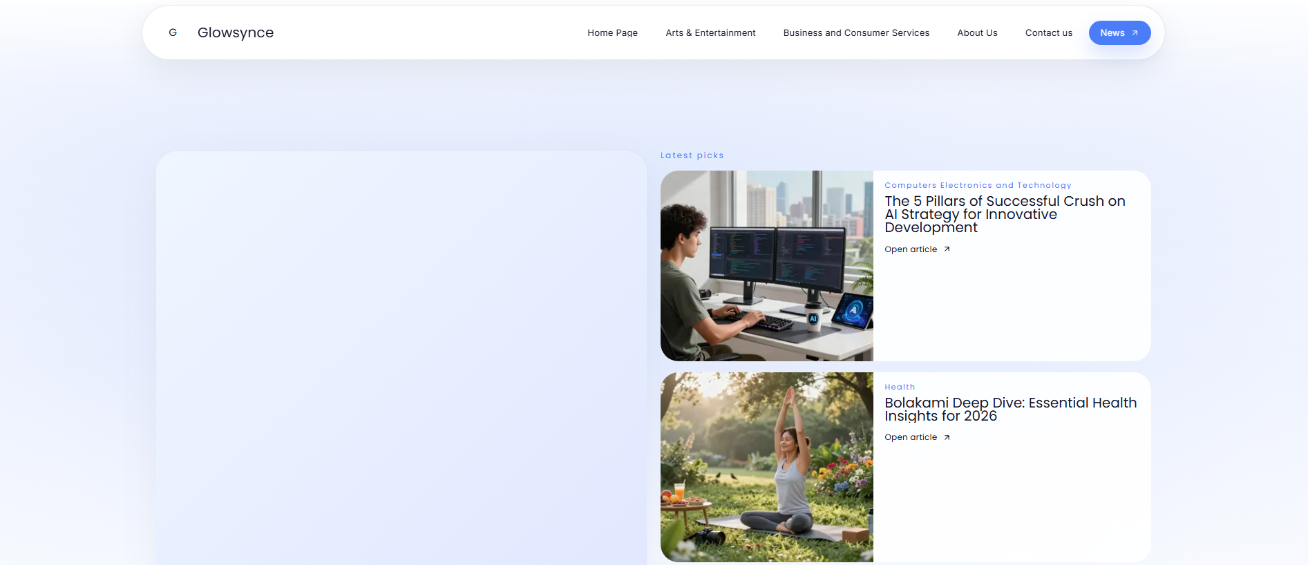Select the Health category label

point(900,387)
